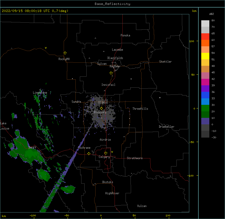Pick the orange 57-60 dBZ legend swatch
The height and width of the screenshot is (219, 225).
[205, 43]
